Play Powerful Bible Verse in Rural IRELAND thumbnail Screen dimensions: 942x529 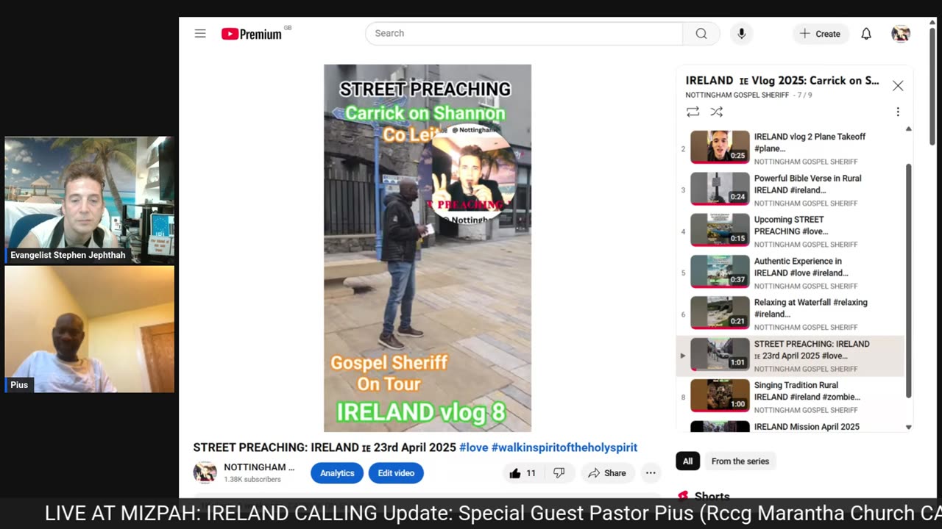[x=720, y=189]
